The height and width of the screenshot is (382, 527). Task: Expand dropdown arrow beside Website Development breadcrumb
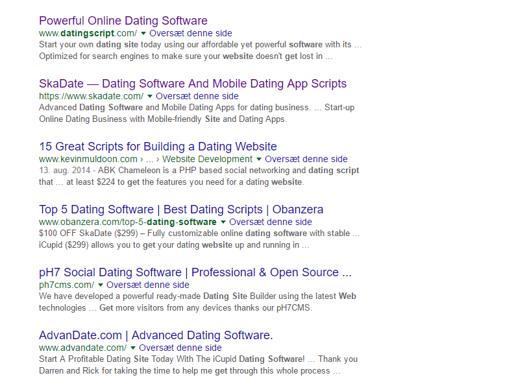click(259, 159)
